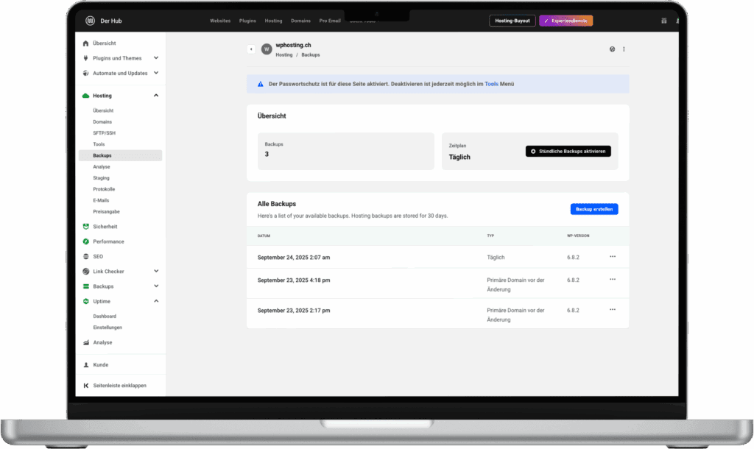Click the Performance icon in sidebar
The image size is (754, 449).
click(85, 241)
